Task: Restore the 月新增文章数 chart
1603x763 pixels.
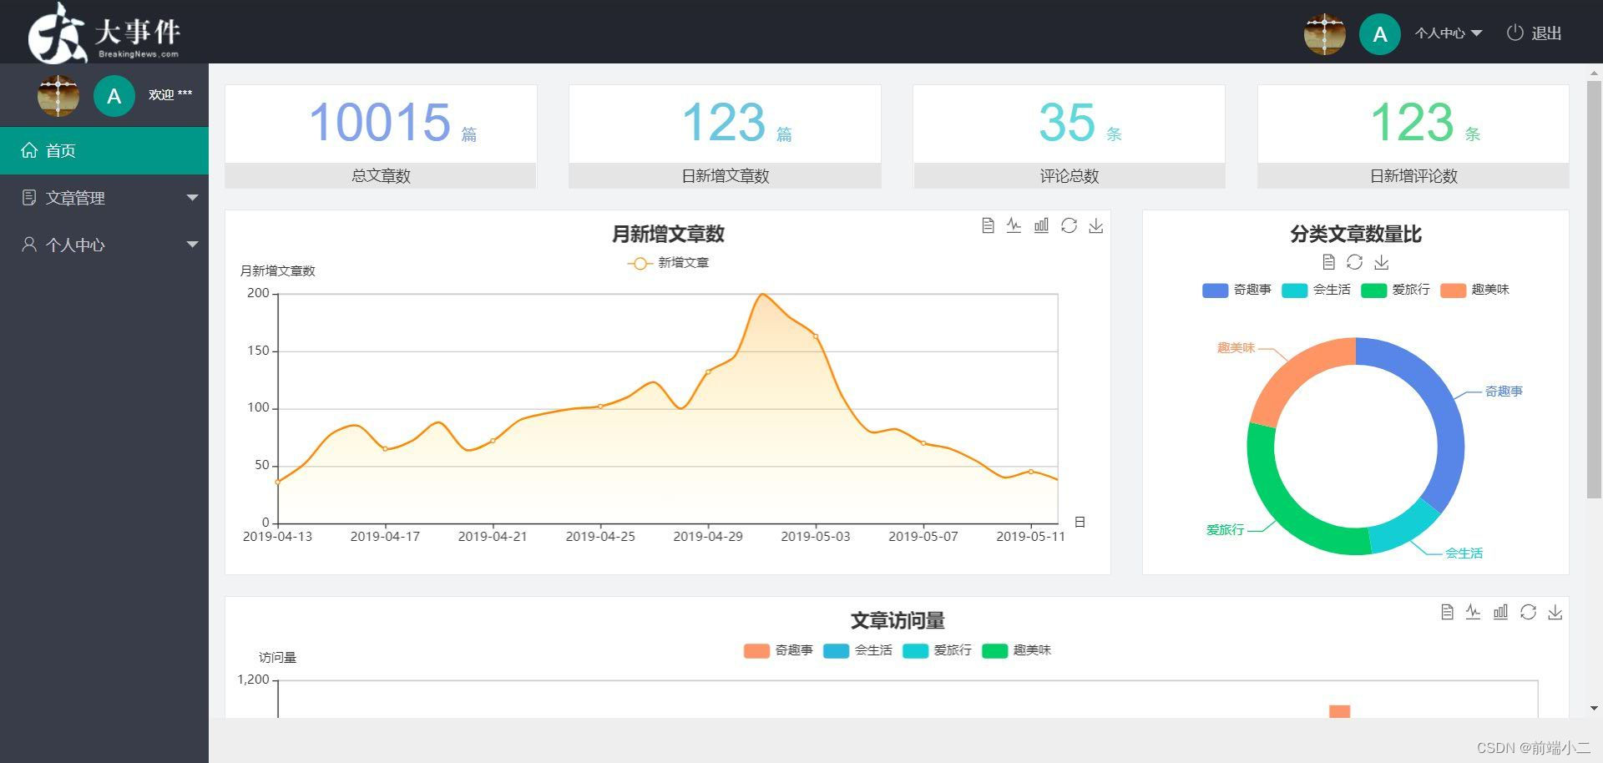Action: [x=1069, y=225]
